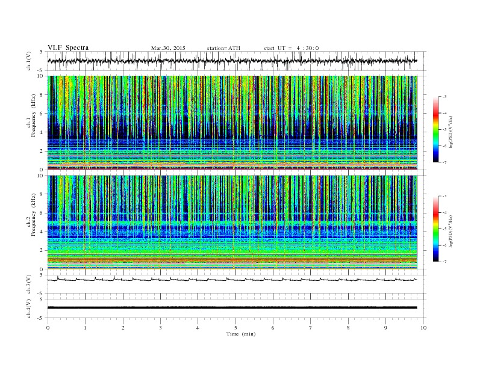The height and width of the screenshot is (368, 477).
Task: Select the date text "Mar.30, 2015"
Action: point(168,48)
